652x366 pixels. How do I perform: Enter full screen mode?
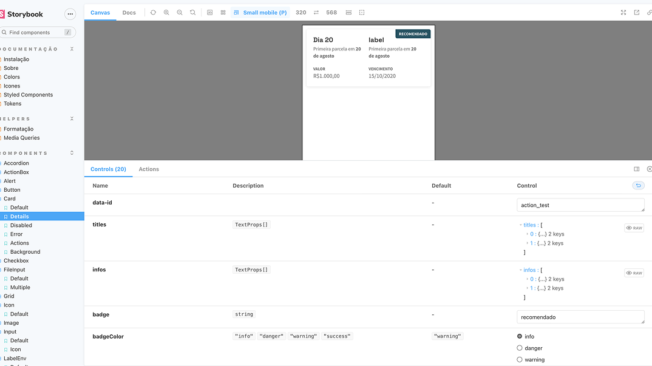pyautogui.click(x=623, y=13)
